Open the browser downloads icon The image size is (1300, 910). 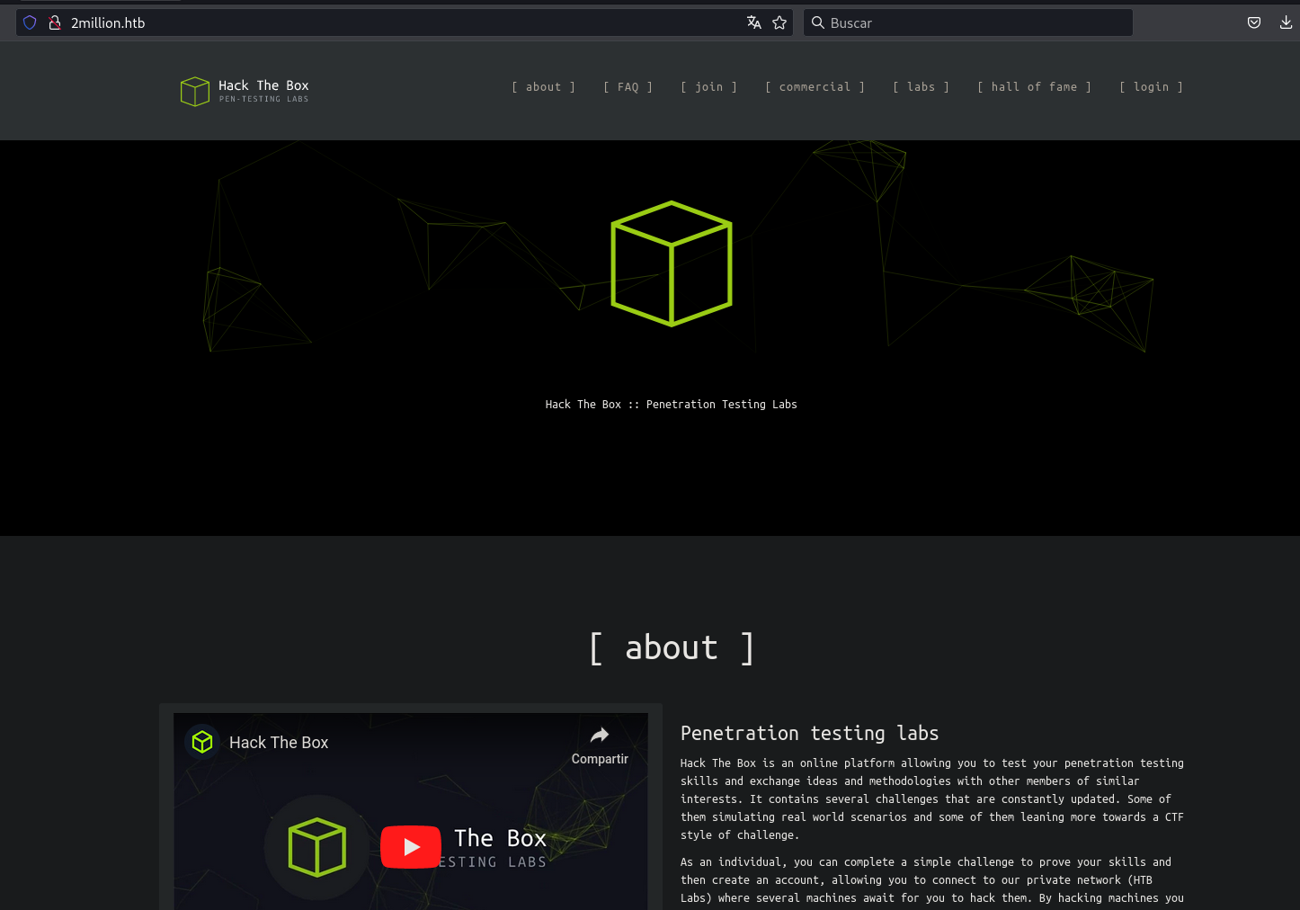[1286, 22]
